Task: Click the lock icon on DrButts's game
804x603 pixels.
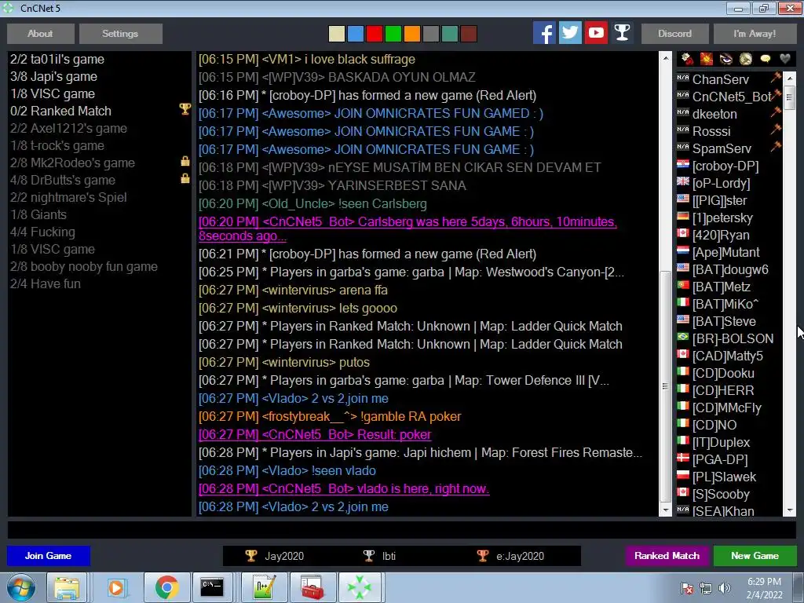Action: (185, 178)
